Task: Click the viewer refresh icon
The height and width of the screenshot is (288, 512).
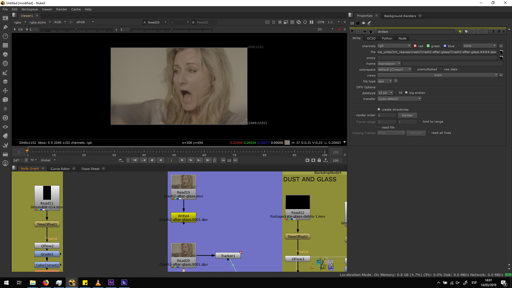Action: (x=299, y=22)
